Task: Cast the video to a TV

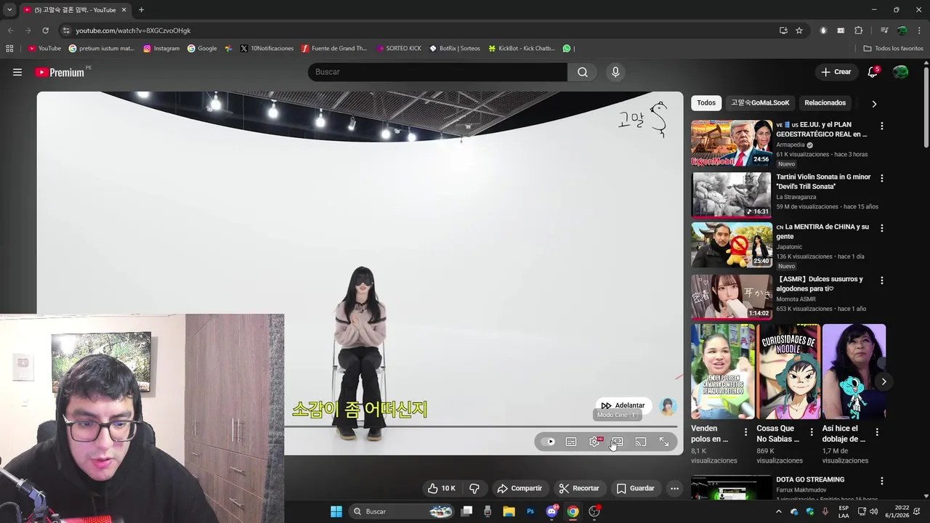Action: click(640, 442)
